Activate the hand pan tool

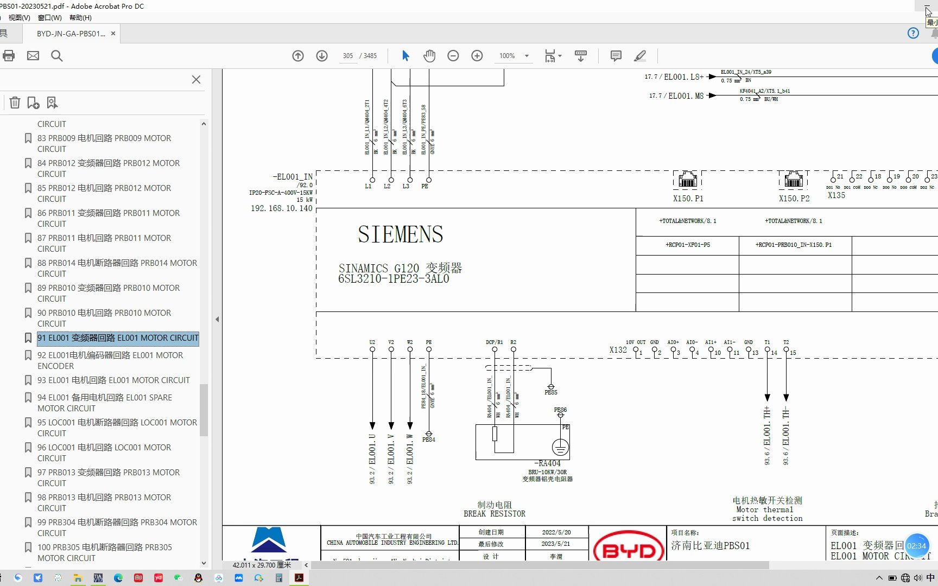[429, 55]
